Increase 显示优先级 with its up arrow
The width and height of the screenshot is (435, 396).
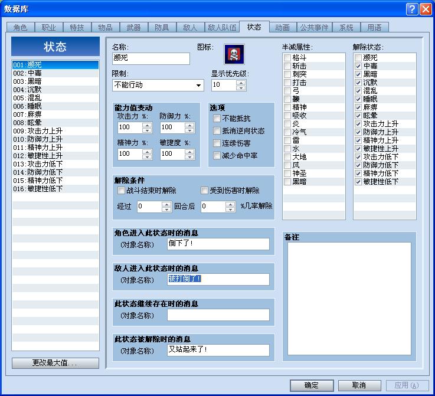(x=241, y=83)
